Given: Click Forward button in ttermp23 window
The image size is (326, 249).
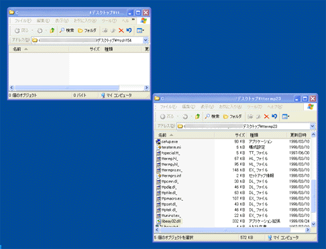Looking at the screenshot, I should (x=185, y=116).
